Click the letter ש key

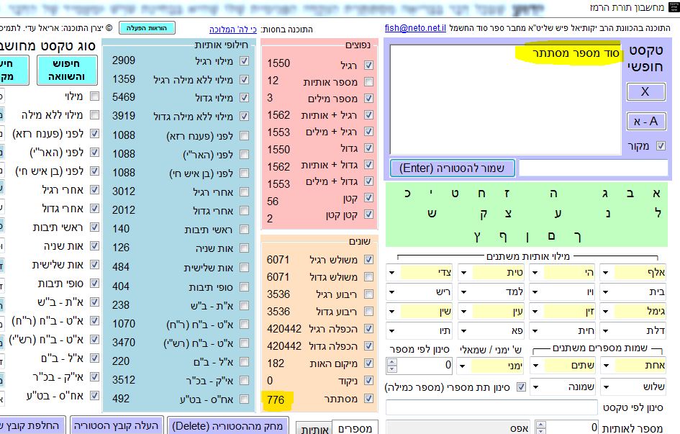431,213
